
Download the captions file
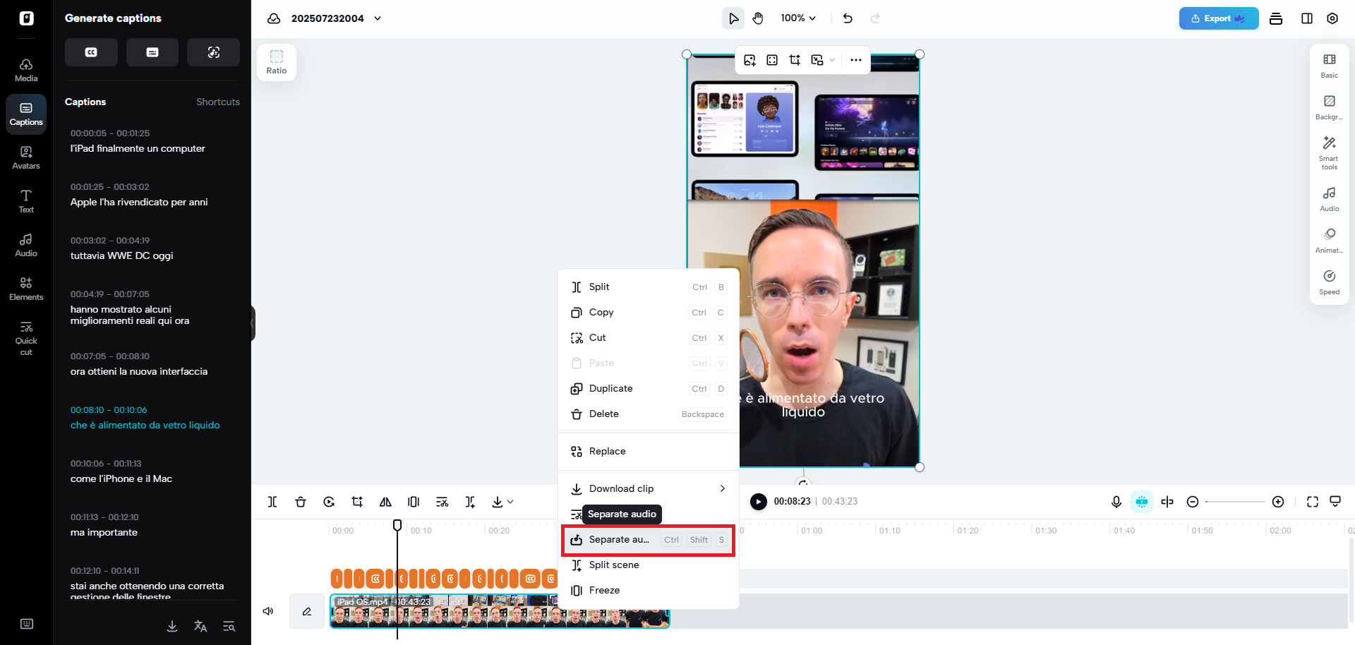[172, 626]
